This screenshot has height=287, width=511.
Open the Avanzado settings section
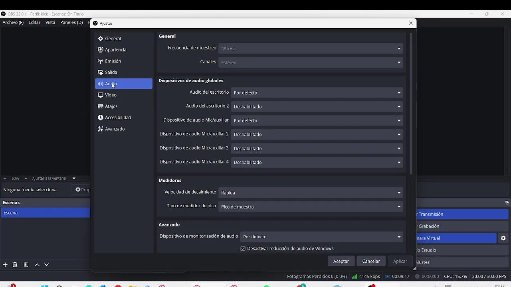coord(124,129)
